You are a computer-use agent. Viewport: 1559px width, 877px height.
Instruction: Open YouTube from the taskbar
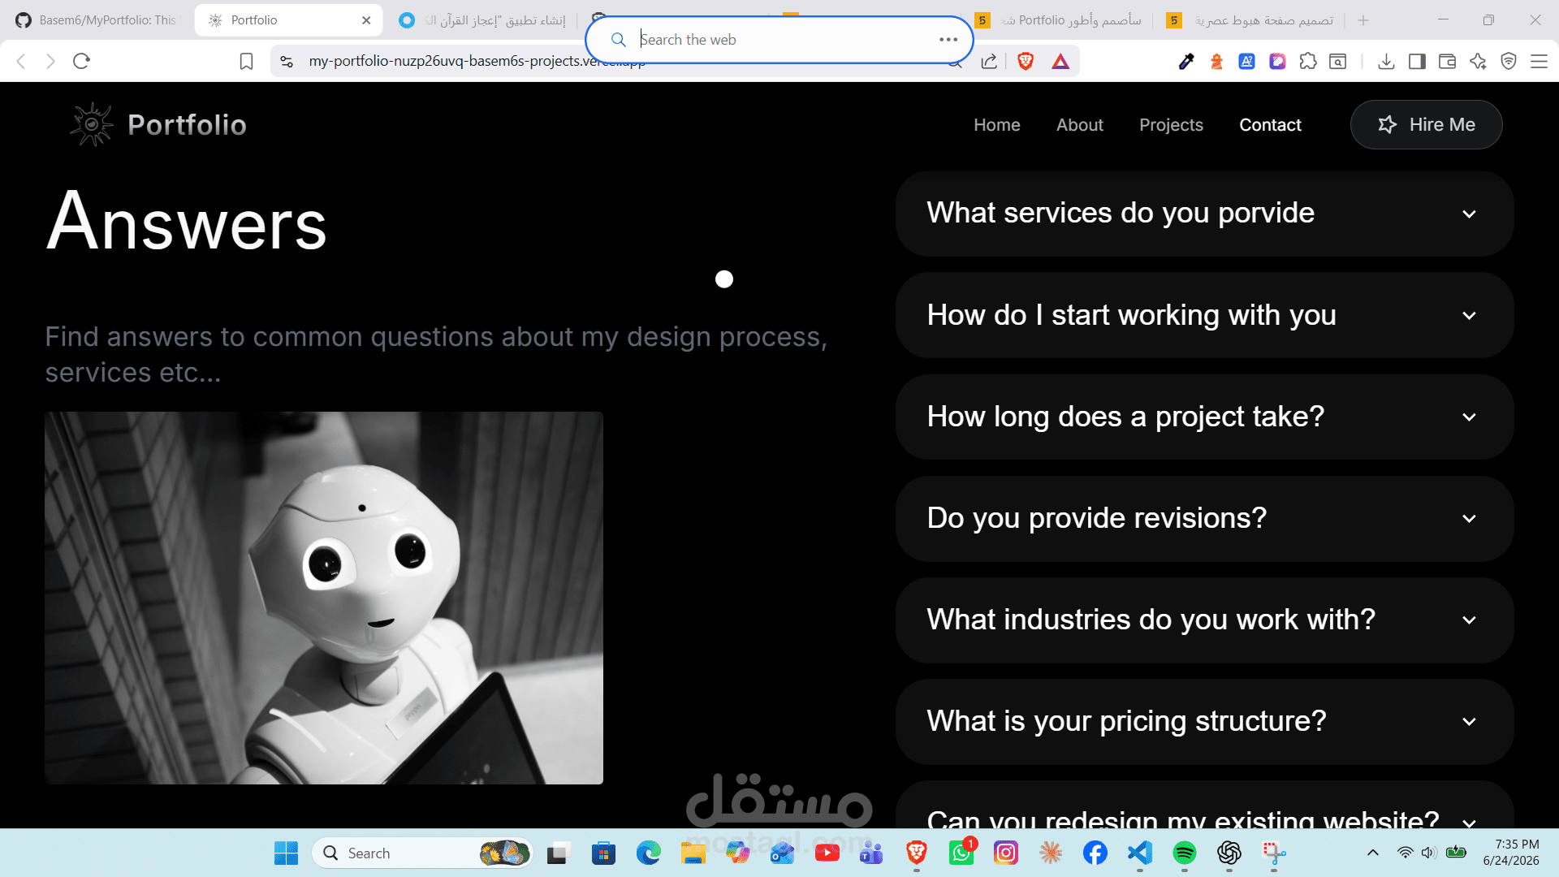click(827, 853)
